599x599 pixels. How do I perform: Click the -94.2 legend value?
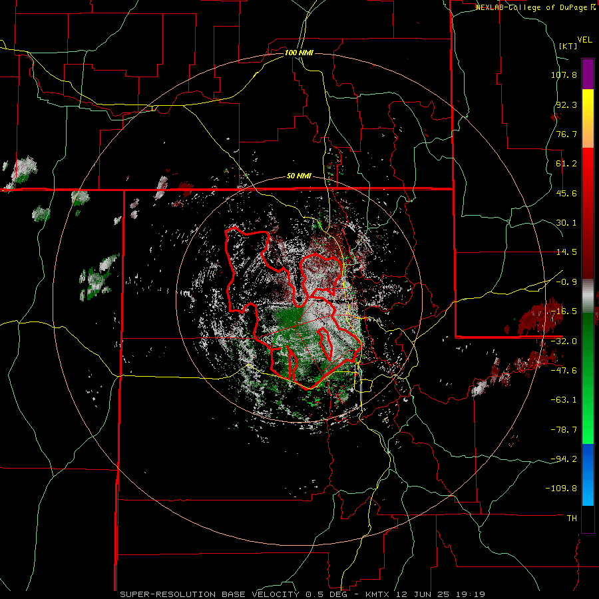(564, 459)
